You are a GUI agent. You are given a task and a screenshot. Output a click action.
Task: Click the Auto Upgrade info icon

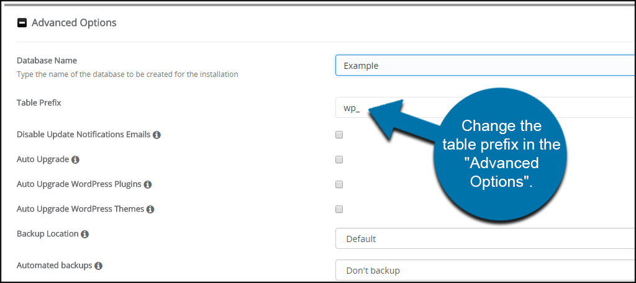pos(75,159)
